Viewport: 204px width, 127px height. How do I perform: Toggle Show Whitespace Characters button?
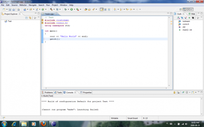pyautogui.click(x=109, y=9)
